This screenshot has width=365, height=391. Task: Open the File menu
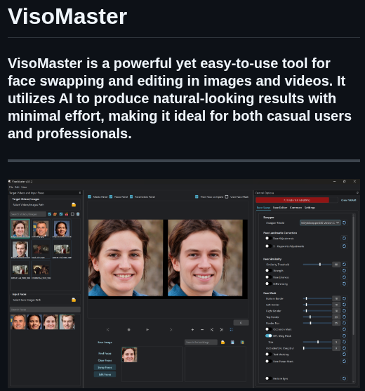11,187
